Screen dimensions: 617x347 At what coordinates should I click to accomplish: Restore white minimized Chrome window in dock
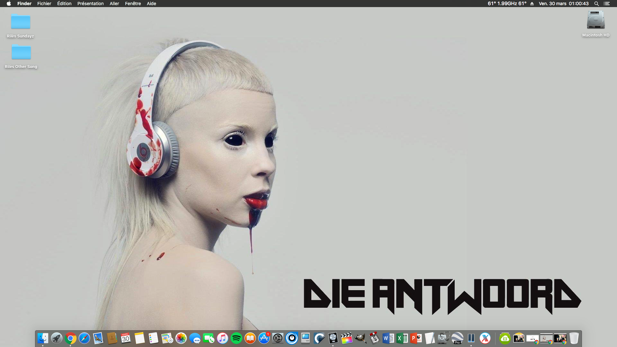point(532,339)
